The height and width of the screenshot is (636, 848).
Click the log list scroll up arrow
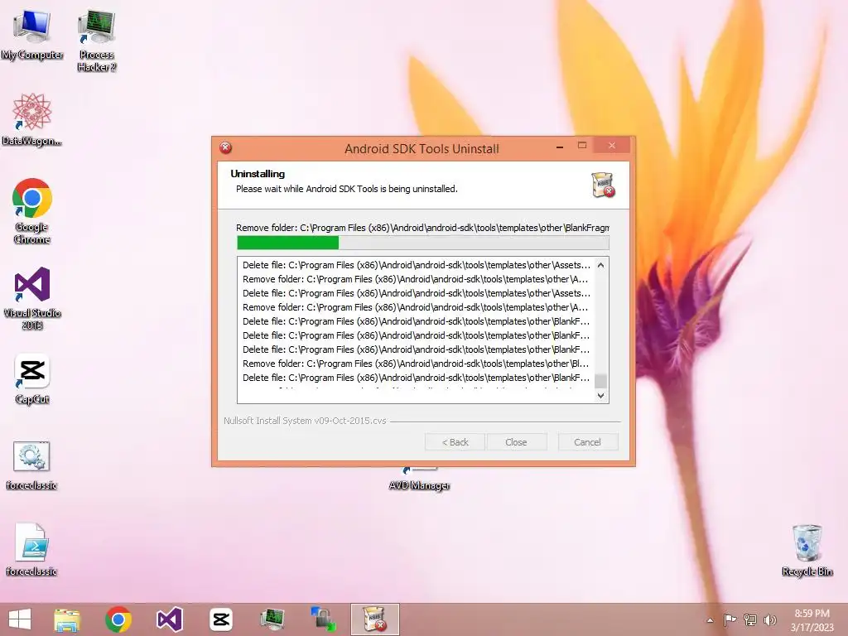coord(600,265)
